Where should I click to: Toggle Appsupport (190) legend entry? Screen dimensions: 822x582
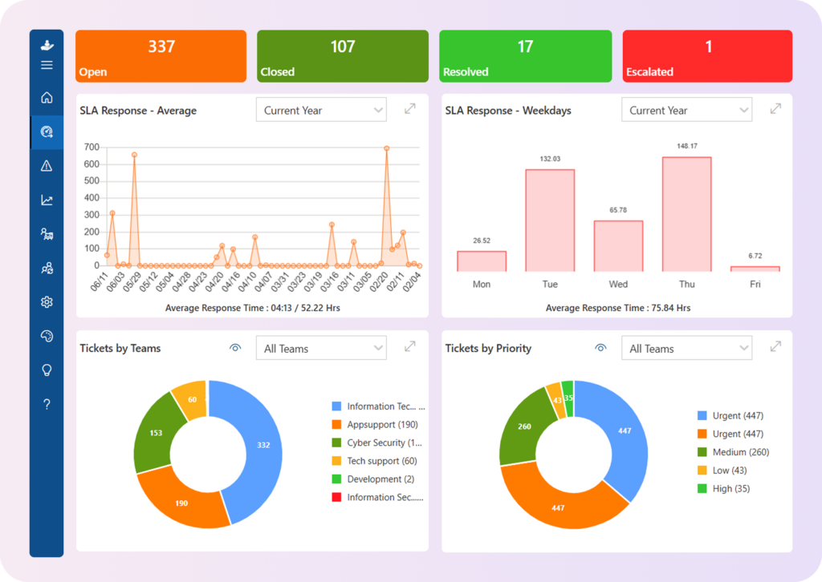(x=375, y=424)
